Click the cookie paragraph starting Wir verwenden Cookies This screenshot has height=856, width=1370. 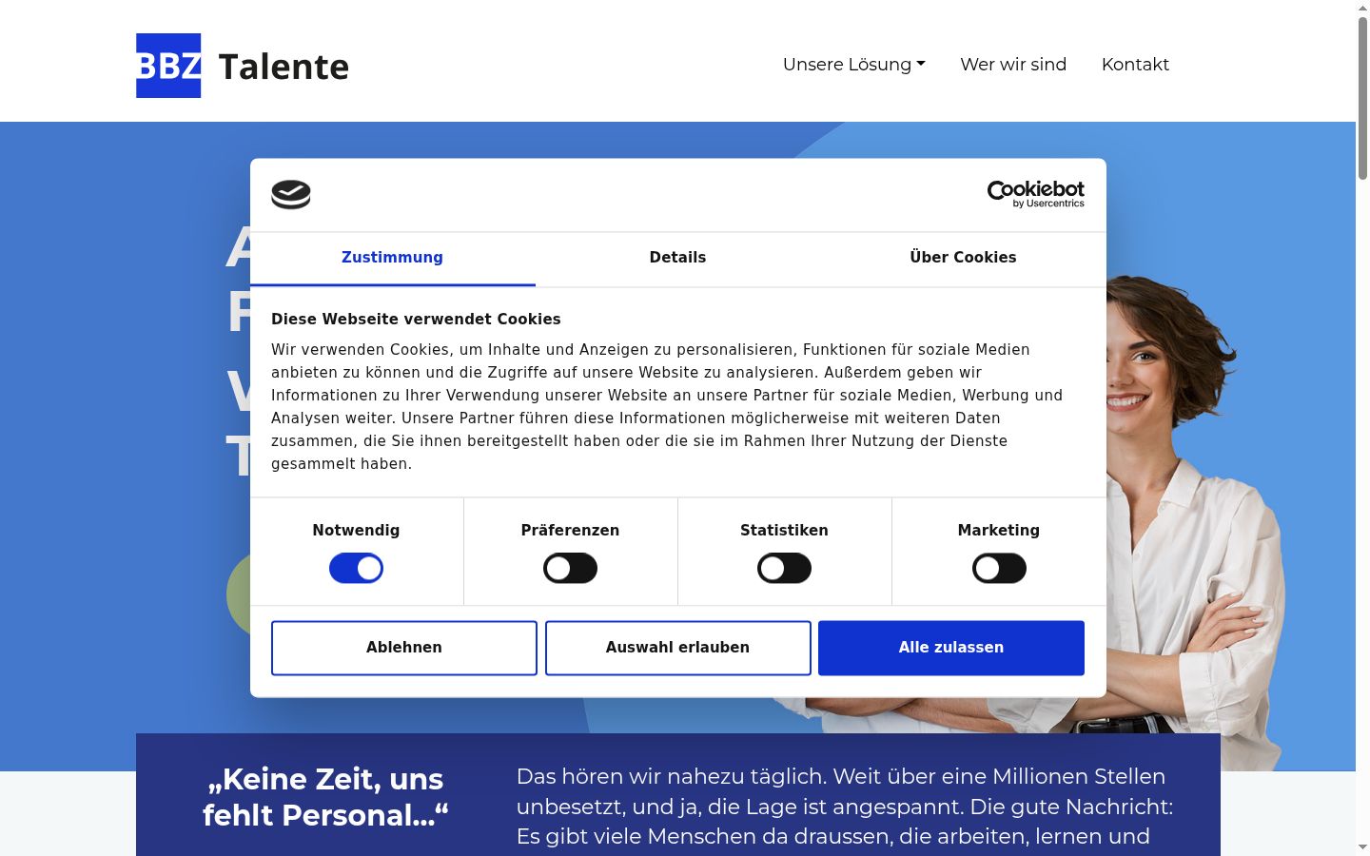coord(667,407)
